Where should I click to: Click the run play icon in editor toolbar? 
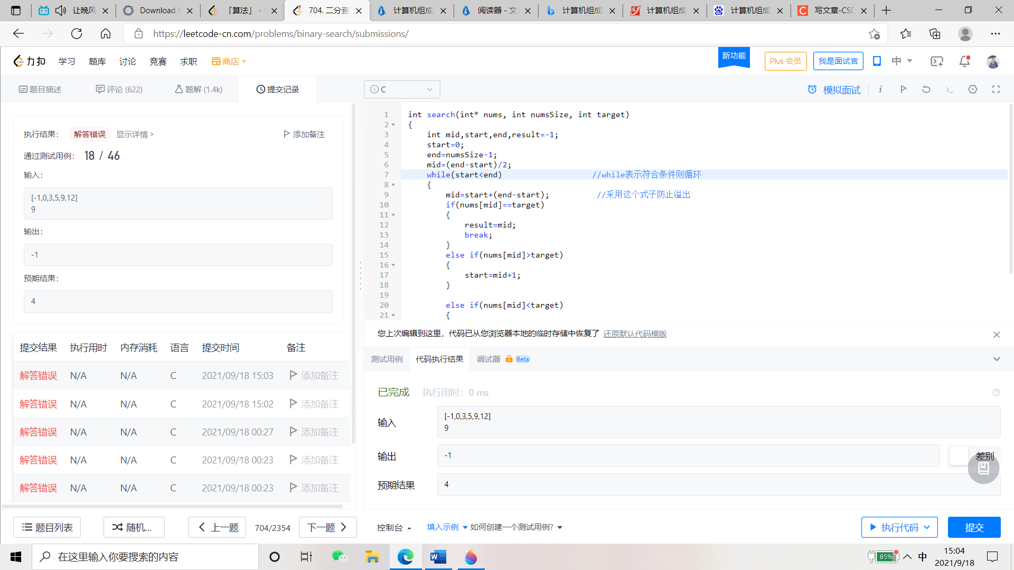click(x=904, y=89)
